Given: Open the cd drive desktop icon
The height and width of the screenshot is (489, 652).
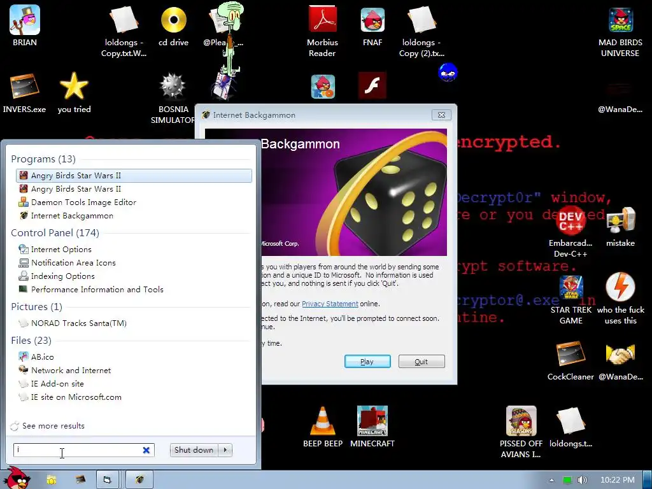Looking at the screenshot, I should pos(173,25).
